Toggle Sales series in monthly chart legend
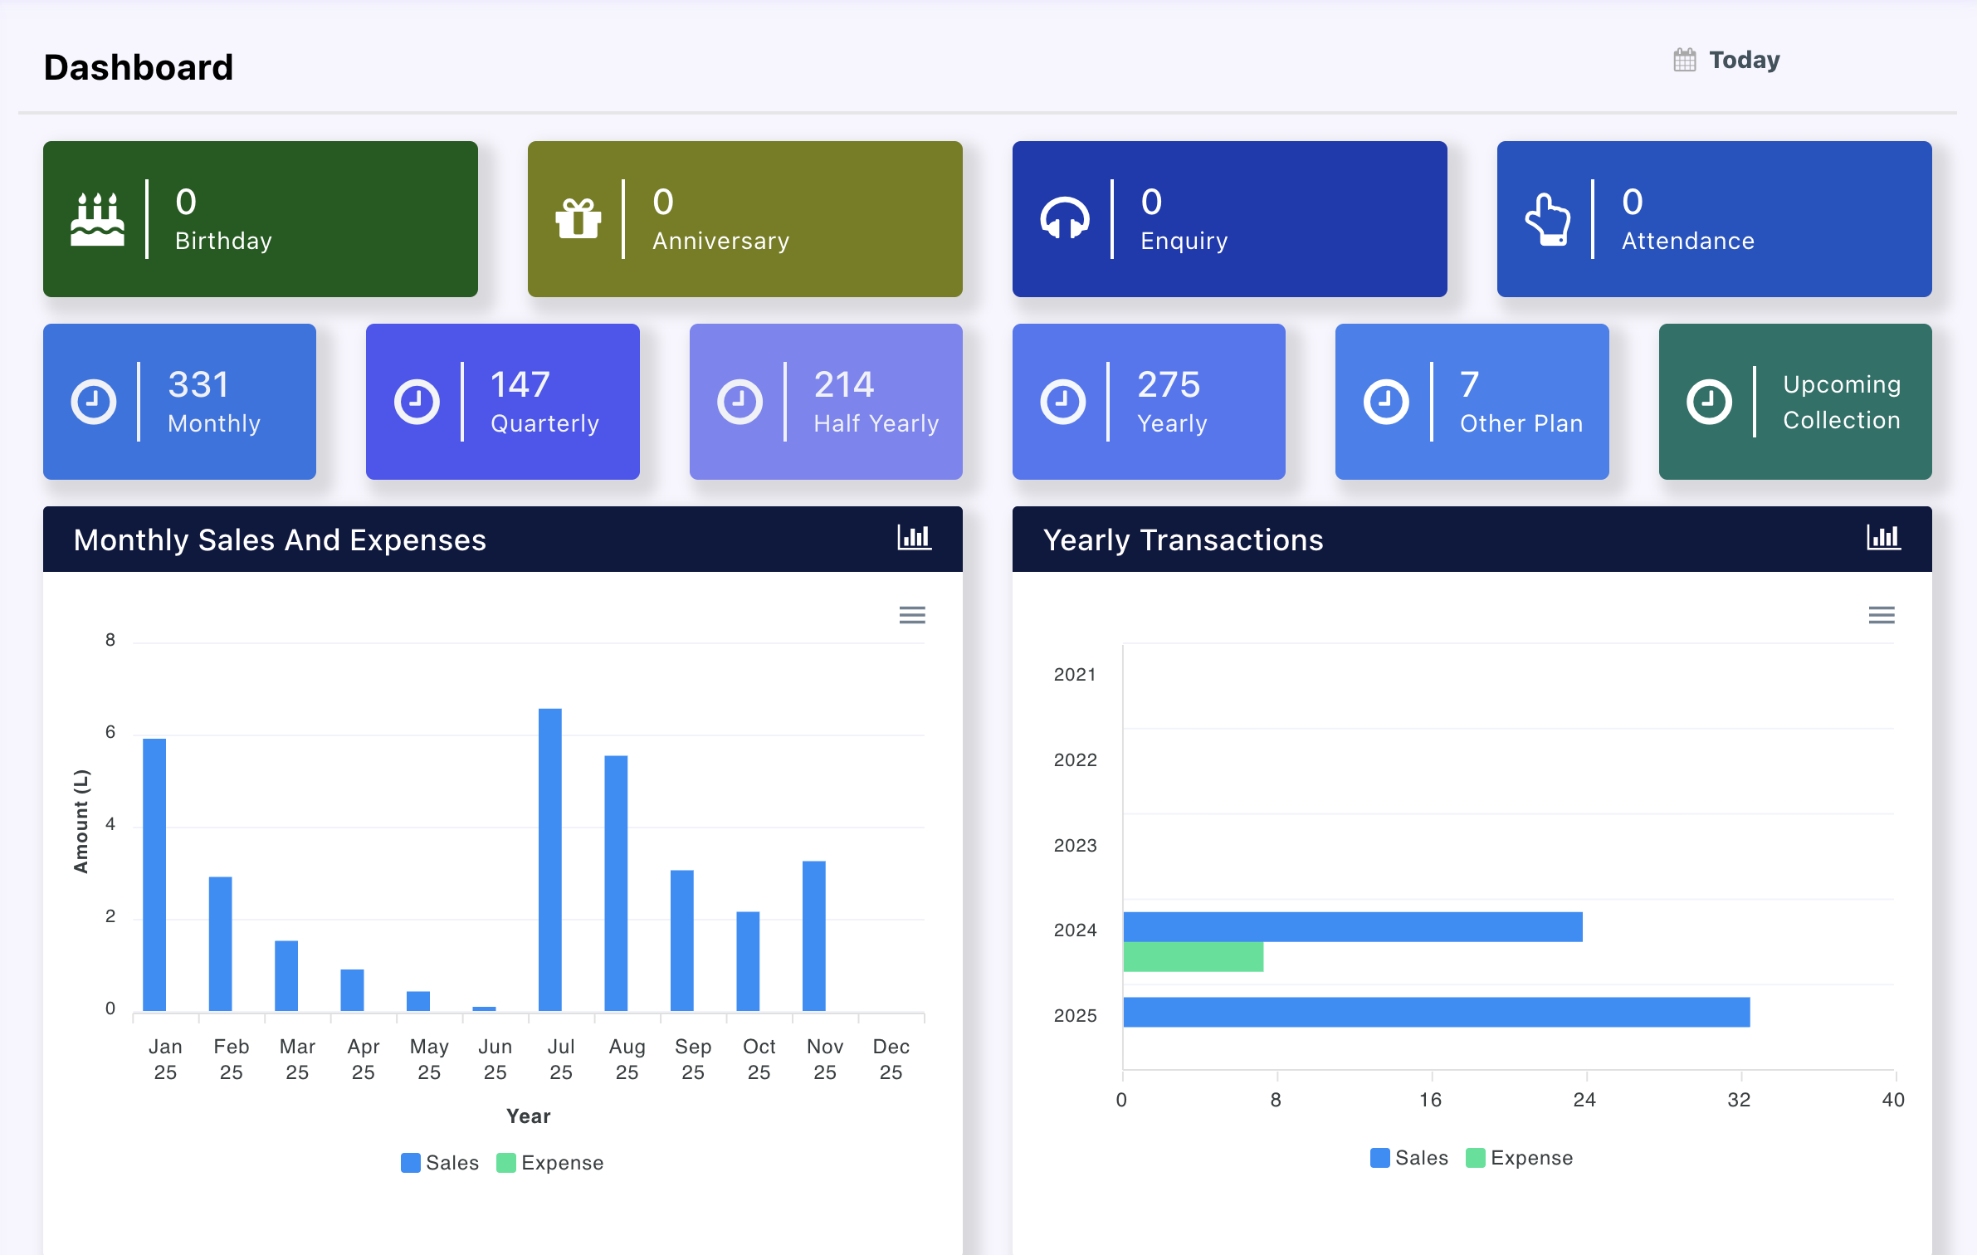Viewport: 1977px width, 1255px height. pos(440,1162)
